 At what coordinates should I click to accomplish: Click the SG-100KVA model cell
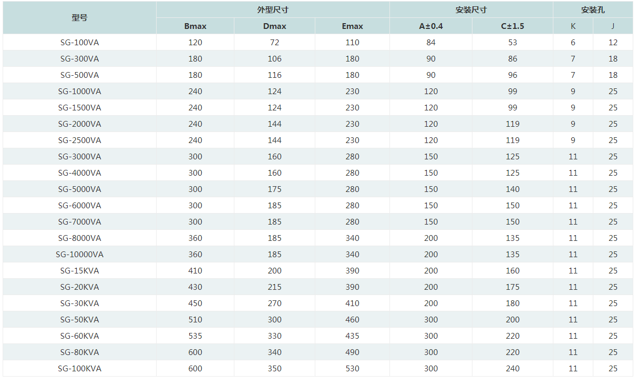click(x=79, y=369)
